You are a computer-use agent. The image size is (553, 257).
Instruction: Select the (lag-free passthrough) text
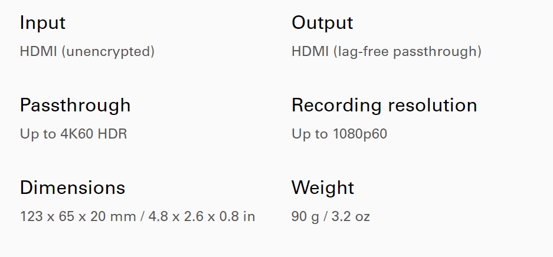tap(407, 52)
